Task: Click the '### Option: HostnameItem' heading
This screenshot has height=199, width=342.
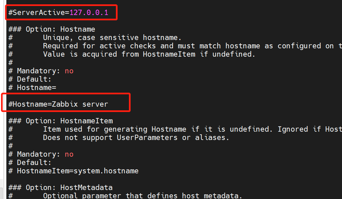Action: click(x=60, y=121)
